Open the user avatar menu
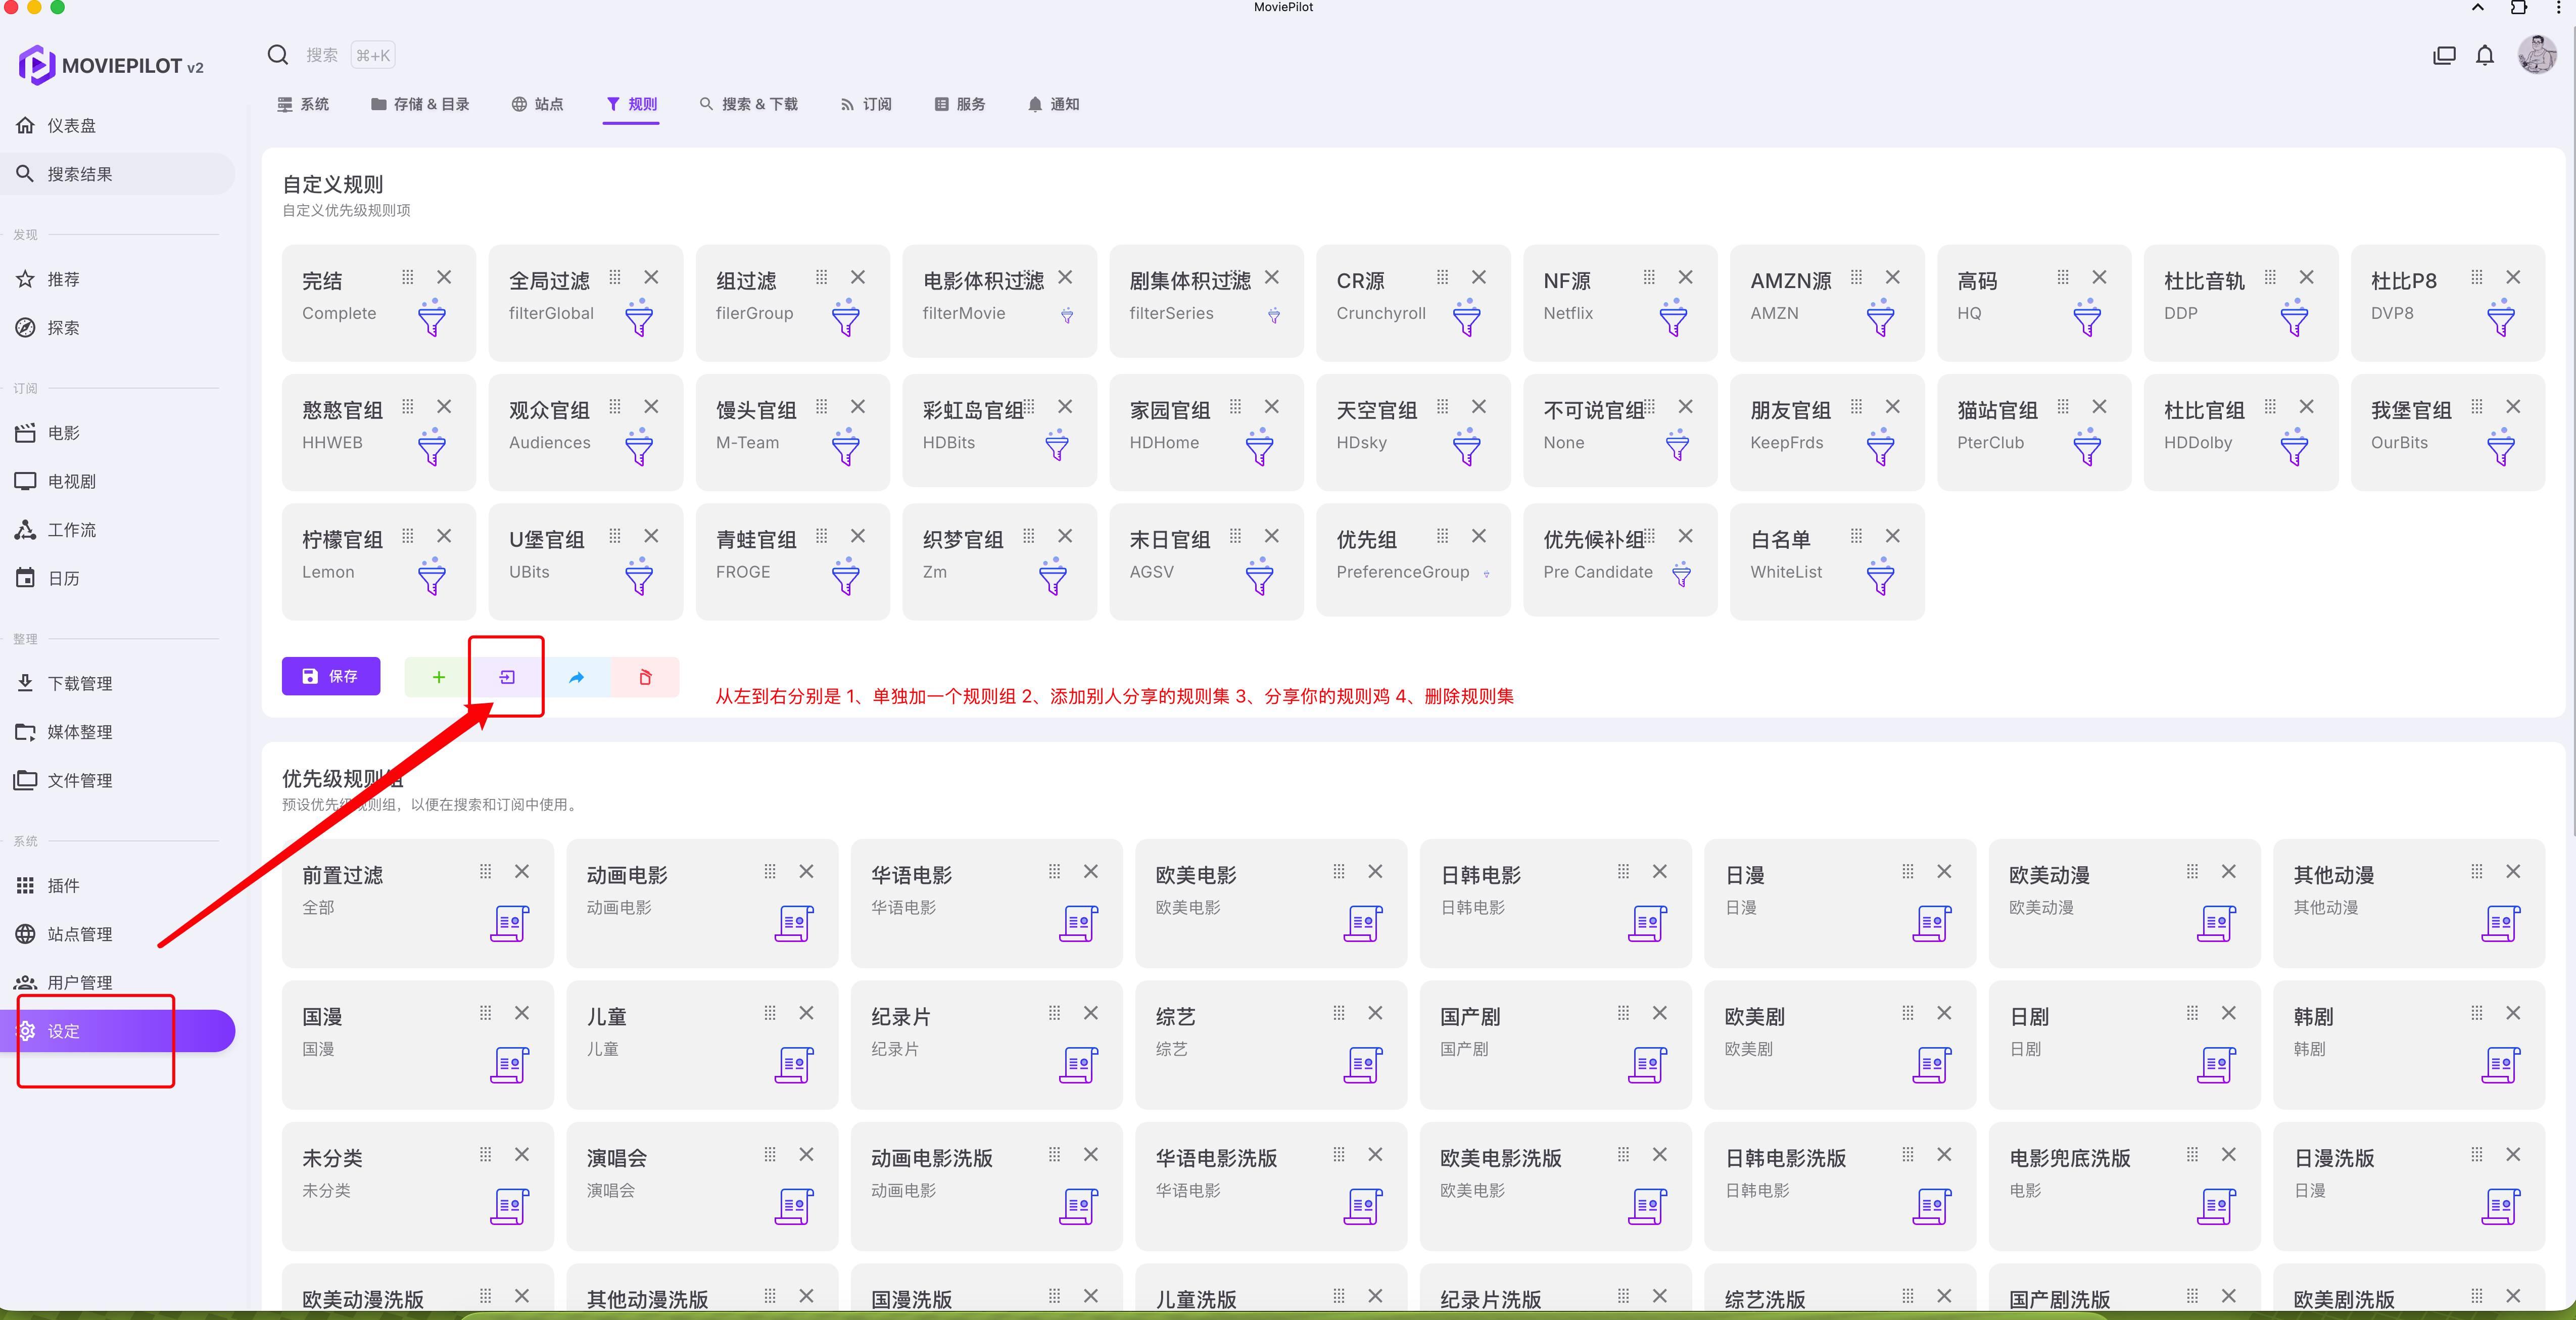This screenshot has width=2576, height=1320. pyautogui.click(x=2536, y=56)
